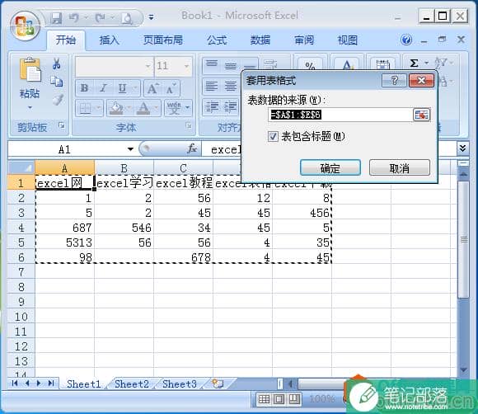Decrease the indent
478x414 pixels.
click(212, 107)
